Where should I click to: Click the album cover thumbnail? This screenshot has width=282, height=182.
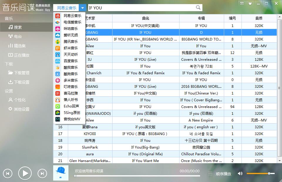(61, 173)
